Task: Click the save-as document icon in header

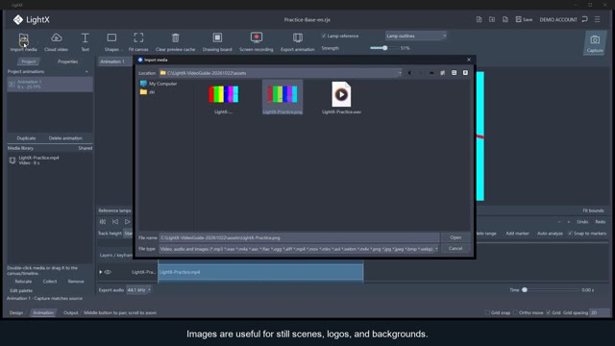Action: [x=505, y=19]
